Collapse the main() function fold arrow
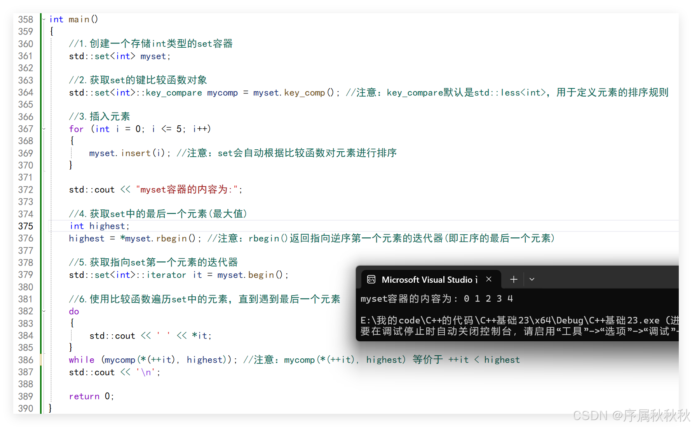 44,19
